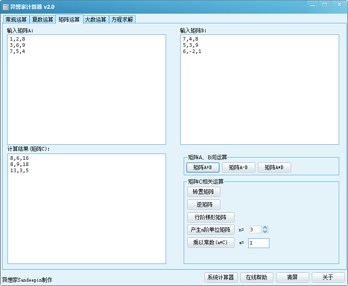Decrease n value with spinner down arrow
This screenshot has width=348, height=286.
coord(265,232)
